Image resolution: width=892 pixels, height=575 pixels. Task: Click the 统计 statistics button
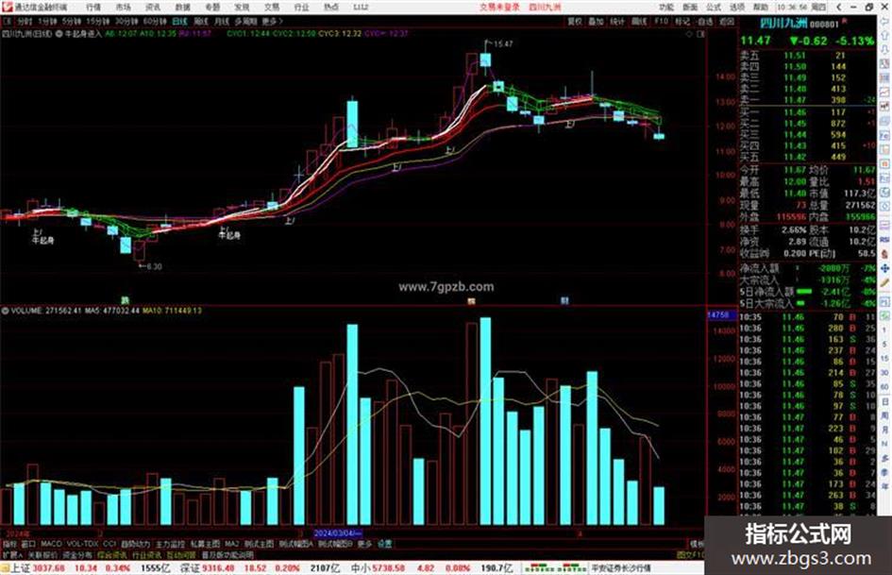617,22
